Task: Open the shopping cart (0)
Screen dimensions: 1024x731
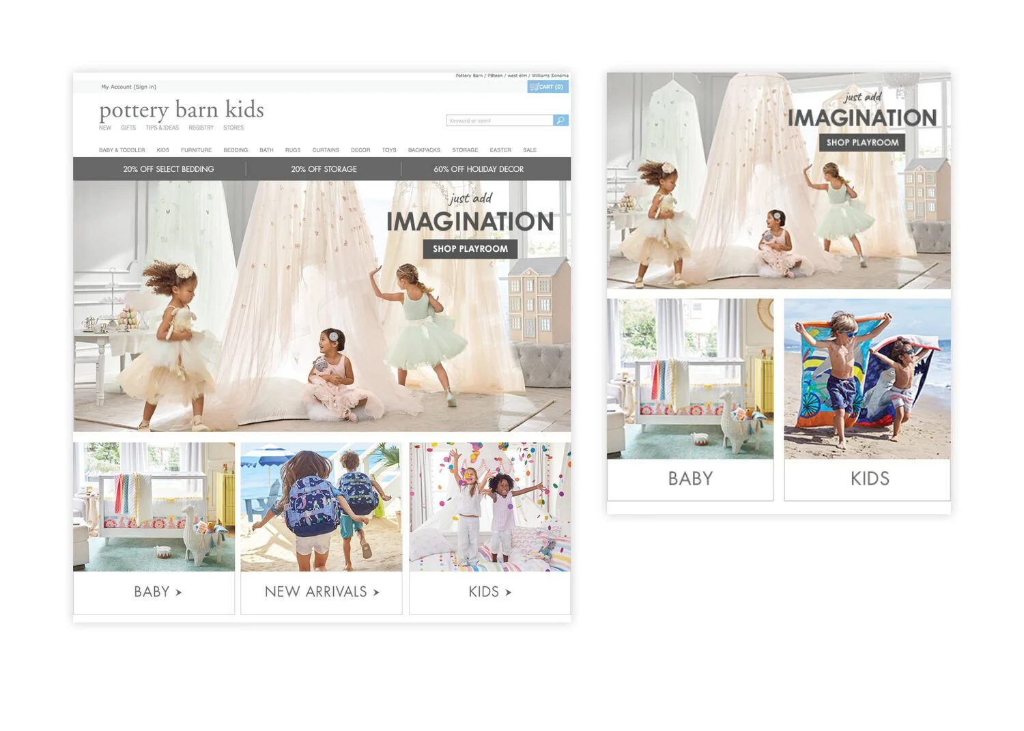Action: 547,87
